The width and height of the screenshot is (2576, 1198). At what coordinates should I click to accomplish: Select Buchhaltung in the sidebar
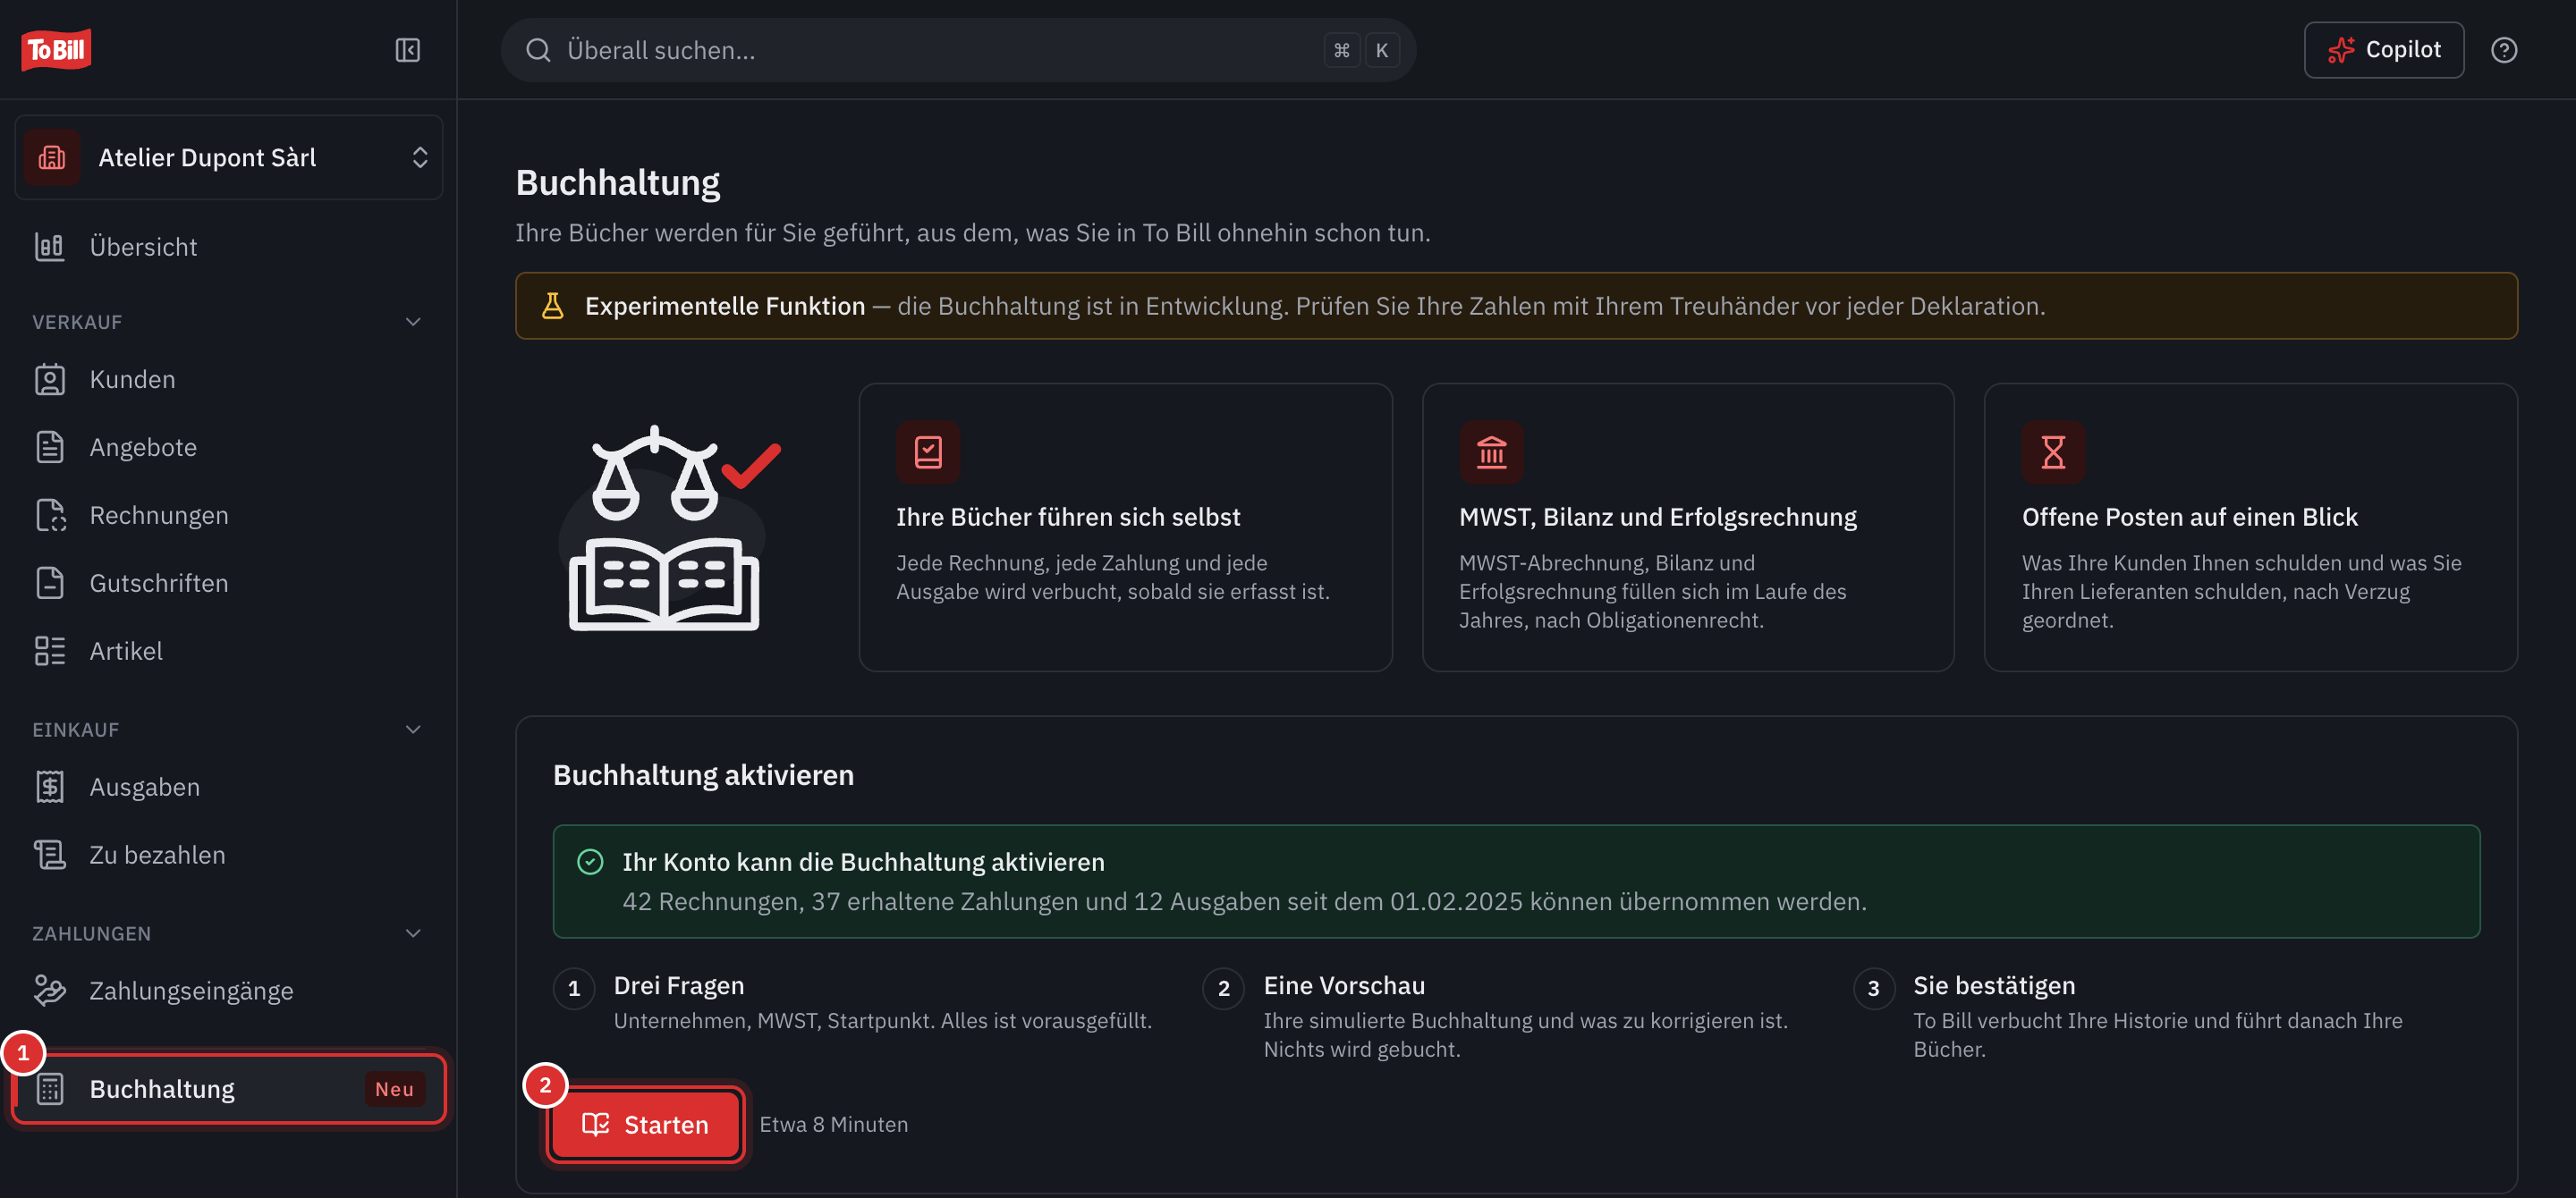pos(228,1089)
